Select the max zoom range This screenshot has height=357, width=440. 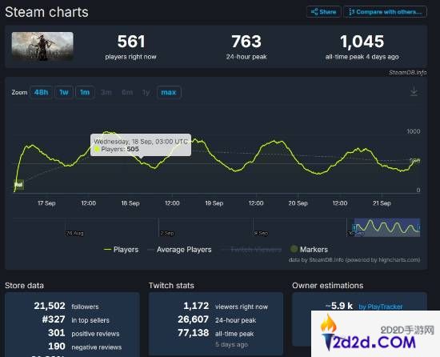pyautogui.click(x=169, y=92)
